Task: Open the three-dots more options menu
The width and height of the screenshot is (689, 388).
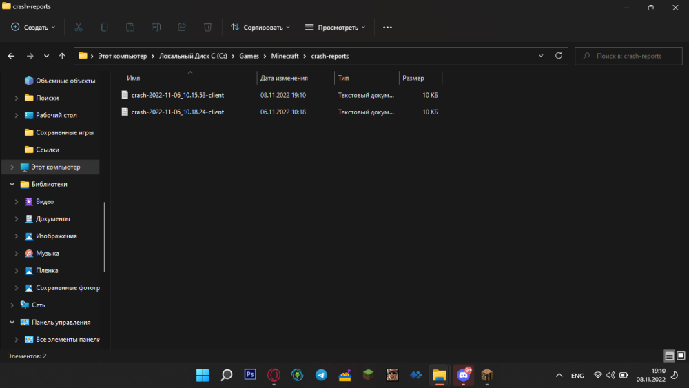Action: point(387,28)
